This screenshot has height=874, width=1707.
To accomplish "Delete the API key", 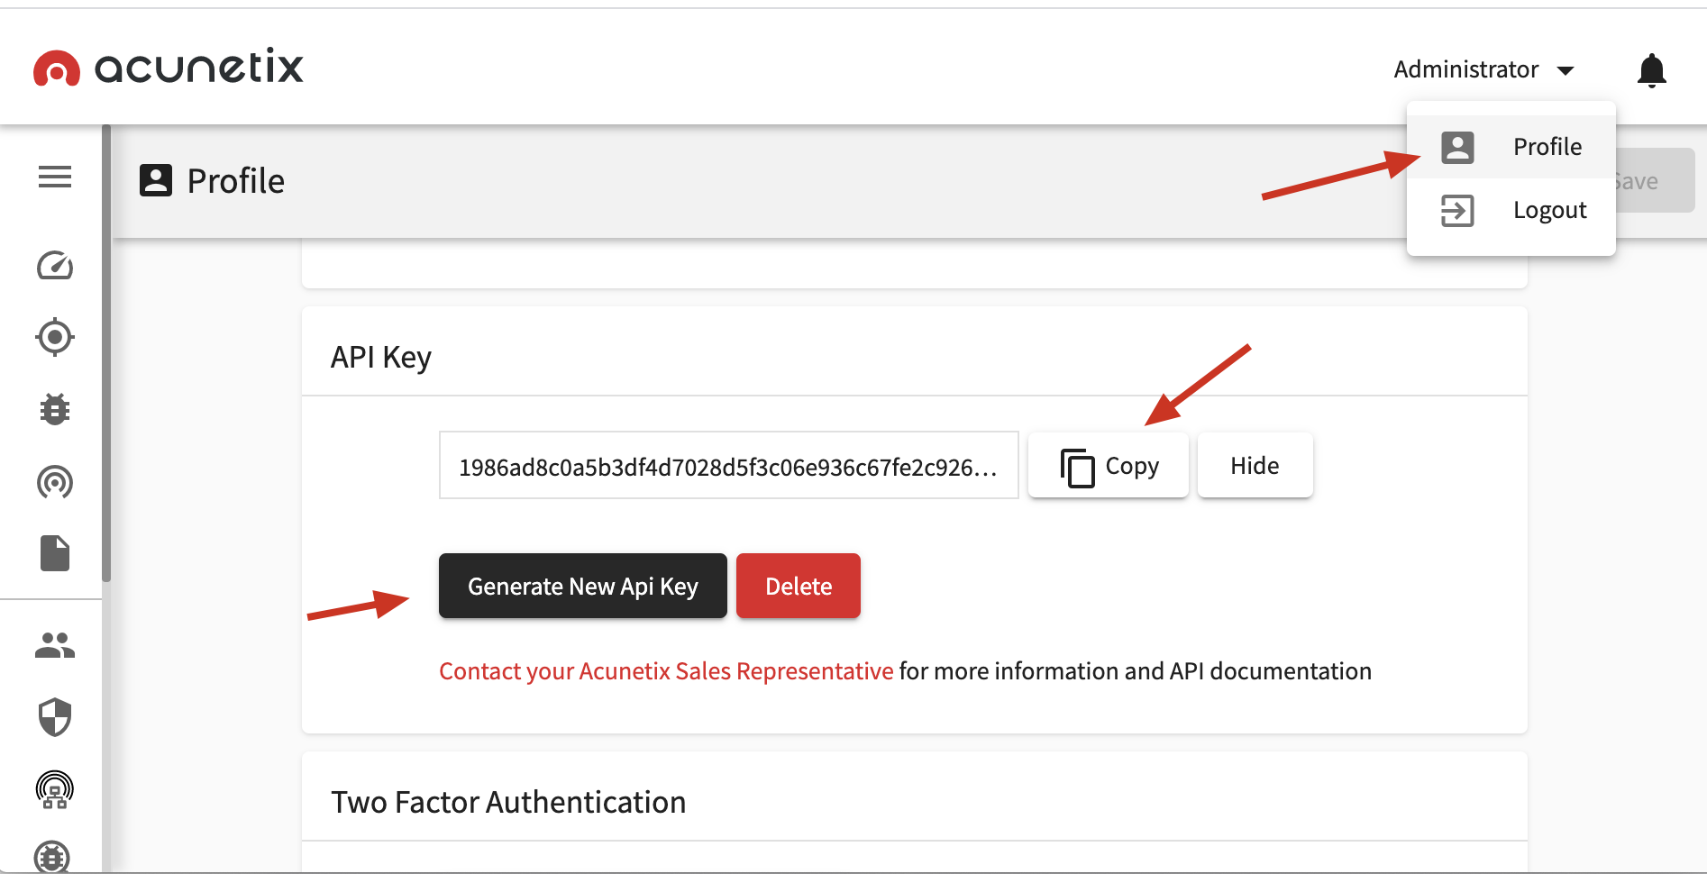I will coord(799,586).
